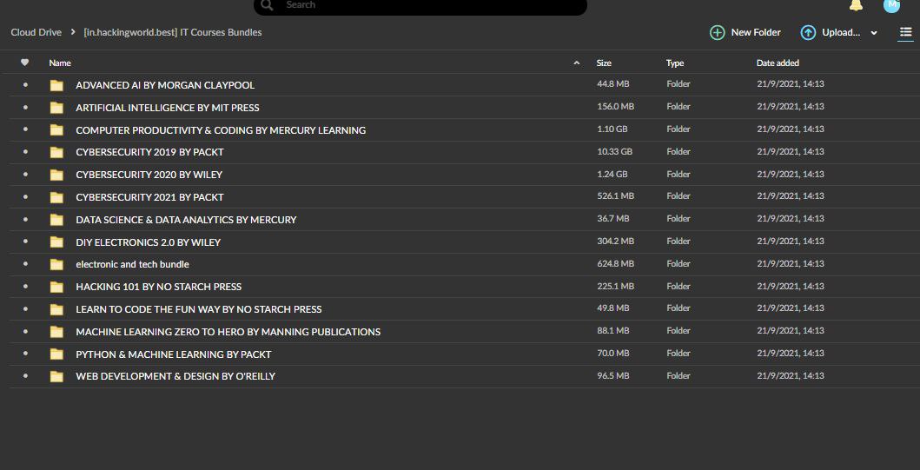Select the 624.8 MB size cell

click(x=615, y=264)
